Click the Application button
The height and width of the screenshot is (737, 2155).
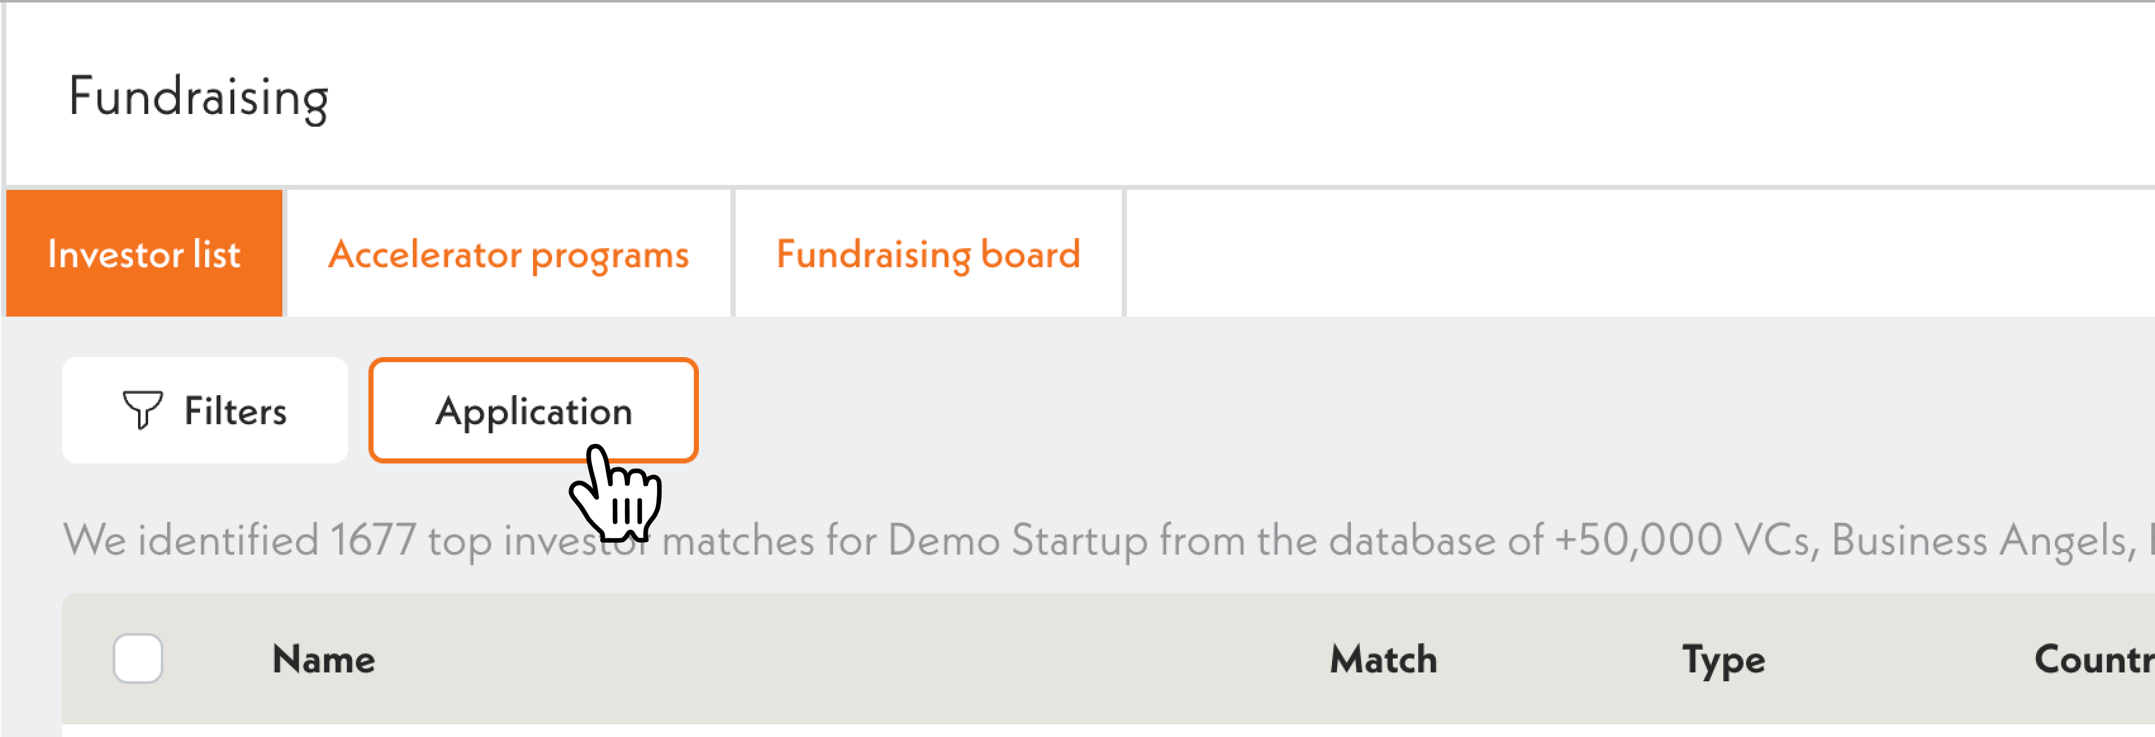point(533,411)
